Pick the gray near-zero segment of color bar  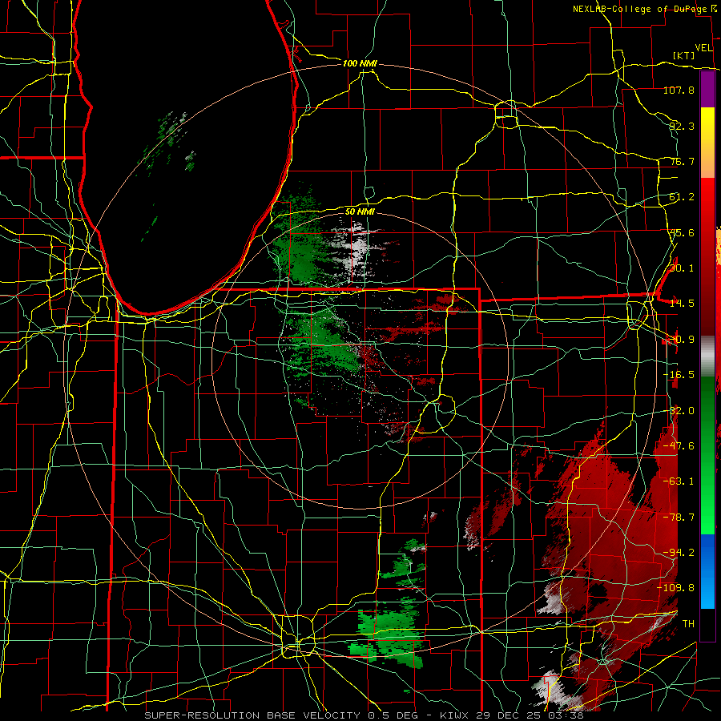(707, 356)
